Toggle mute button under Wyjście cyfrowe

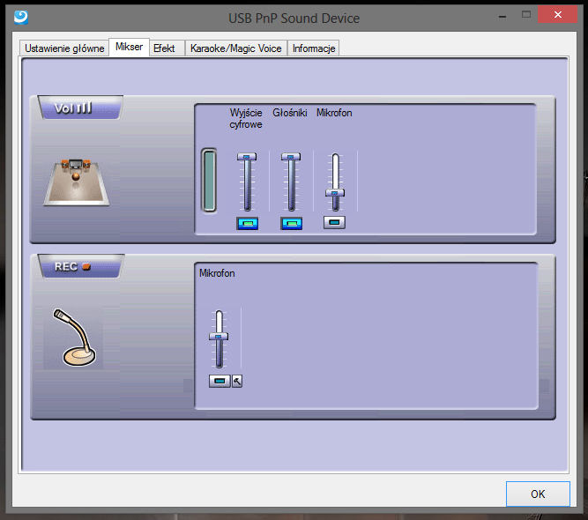click(247, 224)
